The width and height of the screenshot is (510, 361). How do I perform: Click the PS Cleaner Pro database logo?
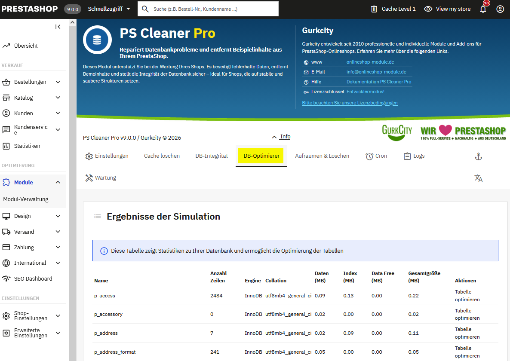[x=97, y=40]
